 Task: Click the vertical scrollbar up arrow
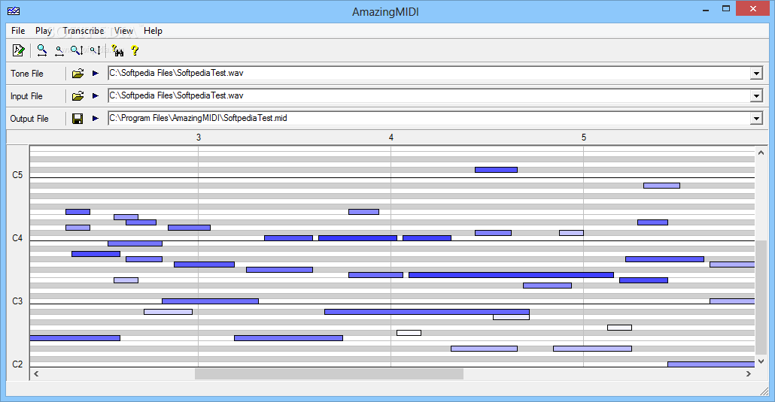[x=761, y=153]
